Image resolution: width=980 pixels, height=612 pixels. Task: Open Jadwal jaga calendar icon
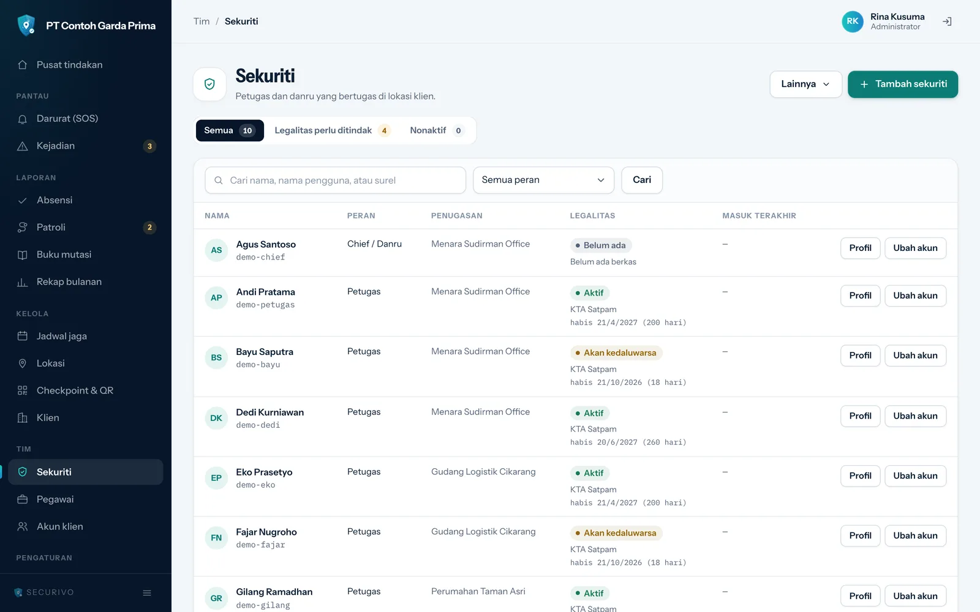coord(23,336)
